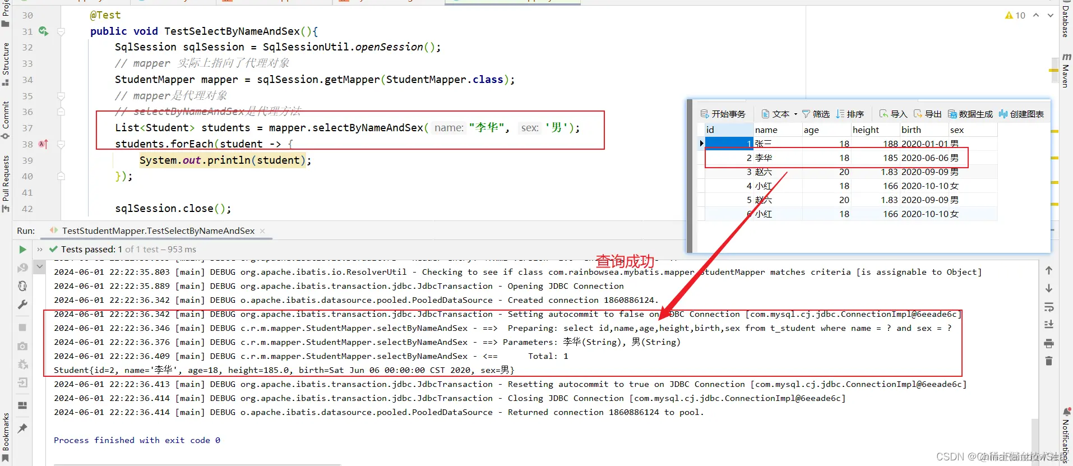Click the rerun failed tests icon

tap(22, 268)
